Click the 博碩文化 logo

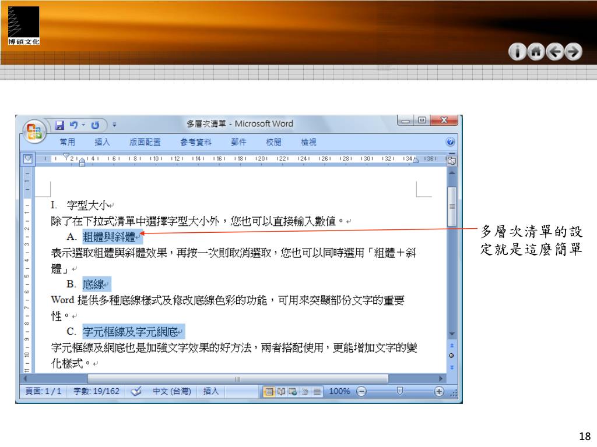(x=23, y=26)
